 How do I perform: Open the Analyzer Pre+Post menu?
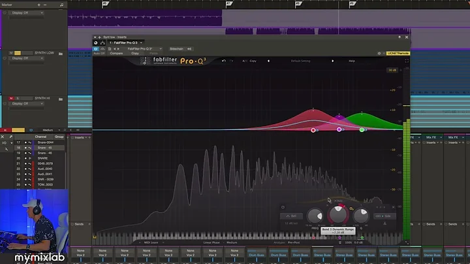point(294,242)
